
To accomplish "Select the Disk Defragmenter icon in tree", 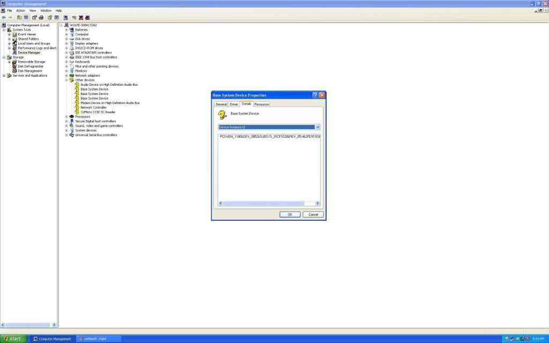I will click(14, 66).
